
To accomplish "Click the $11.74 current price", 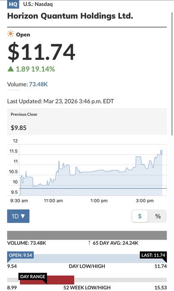I will pos(41,52).
